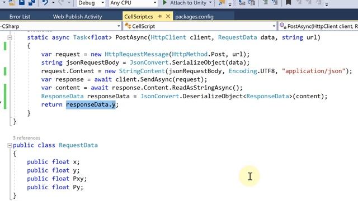358x201 pixels.
Task: Click the StringContent type name
Action: coord(142,71)
